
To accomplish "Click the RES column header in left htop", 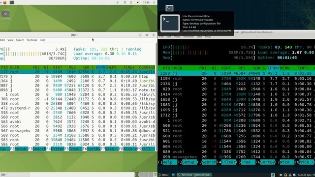I will 72,67.
